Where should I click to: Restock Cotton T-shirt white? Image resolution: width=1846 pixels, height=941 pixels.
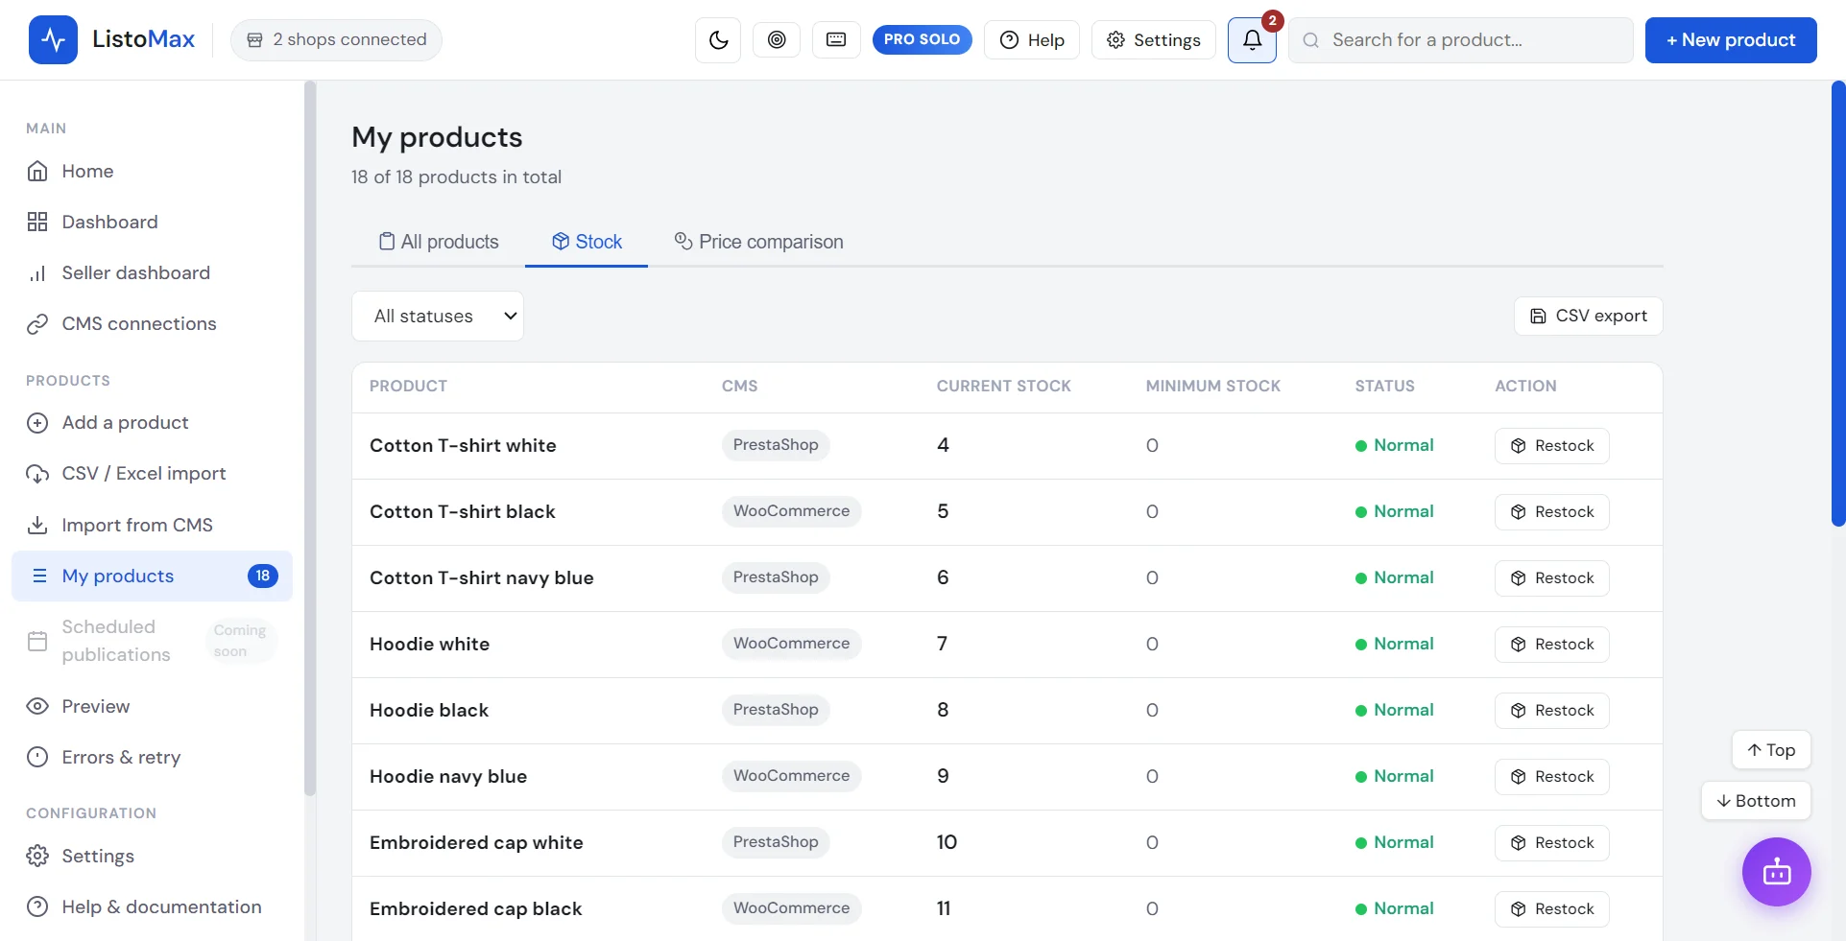(1551, 446)
